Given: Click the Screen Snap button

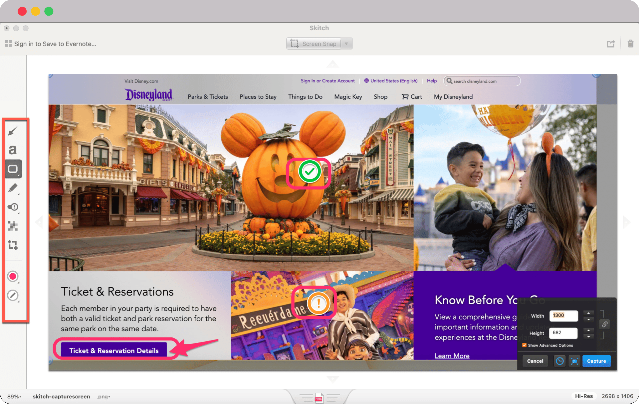Looking at the screenshot, I should [x=314, y=44].
